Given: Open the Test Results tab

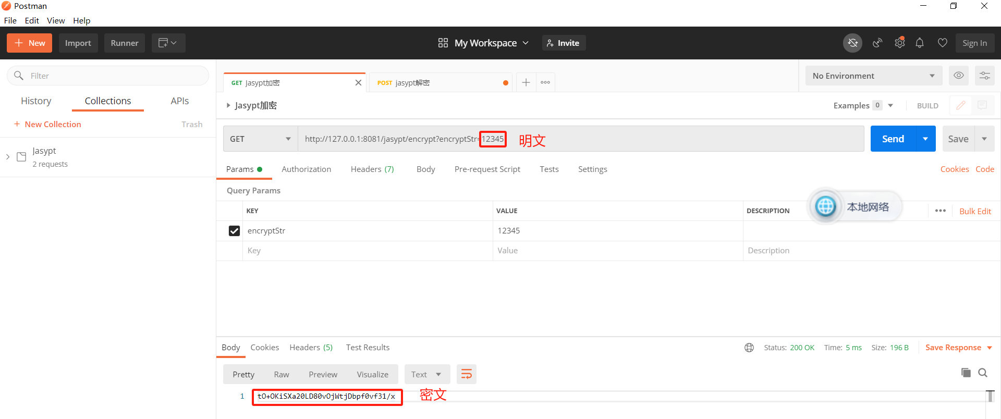Looking at the screenshot, I should click(x=368, y=348).
